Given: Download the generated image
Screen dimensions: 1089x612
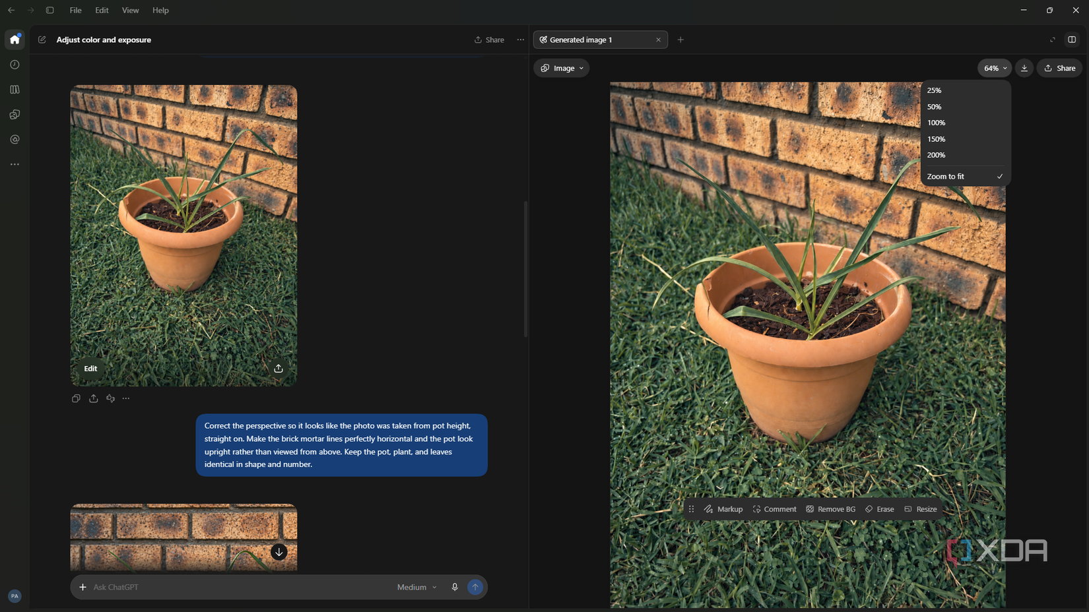Looking at the screenshot, I should tap(1024, 68).
